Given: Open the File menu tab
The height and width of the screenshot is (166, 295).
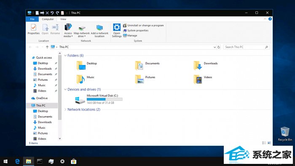Looking at the screenshot, I should tap(32, 19).
